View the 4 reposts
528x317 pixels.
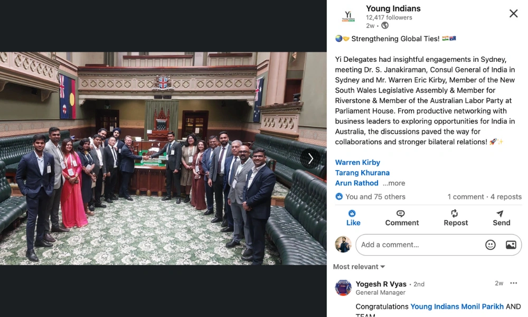tap(506, 197)
